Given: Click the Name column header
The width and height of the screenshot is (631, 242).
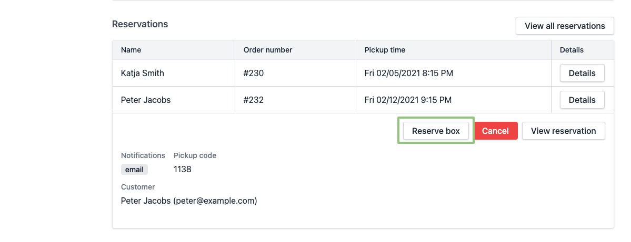Looking at the screenshot, I should pyautogui.click(x=131, y=50).
